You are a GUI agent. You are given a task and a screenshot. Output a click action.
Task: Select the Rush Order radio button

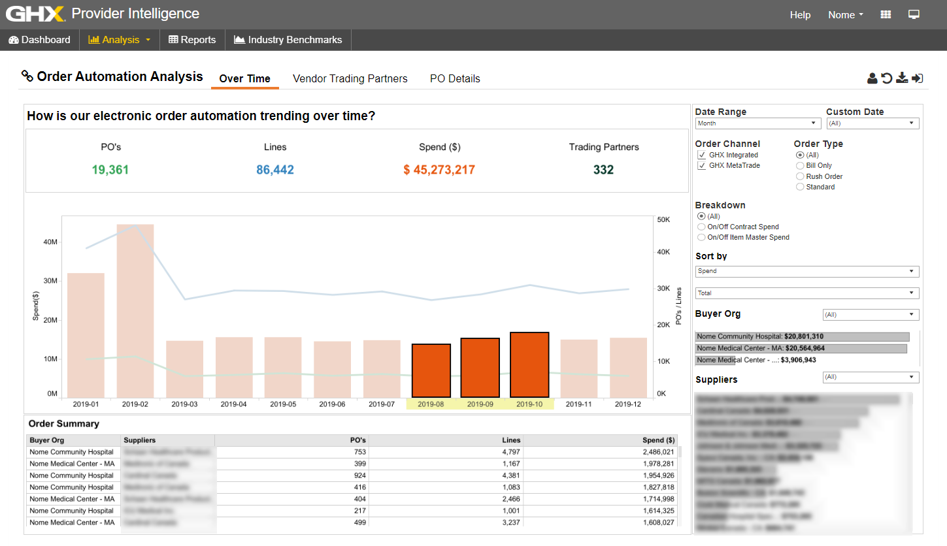(x=800, y=176)
